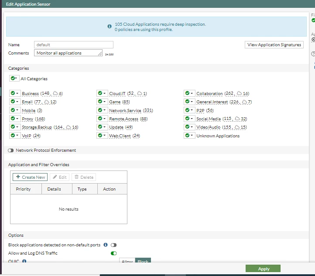Open action dropdown for Business category
This screenshot has width=315, height=276.
click(x=15, y=93)
